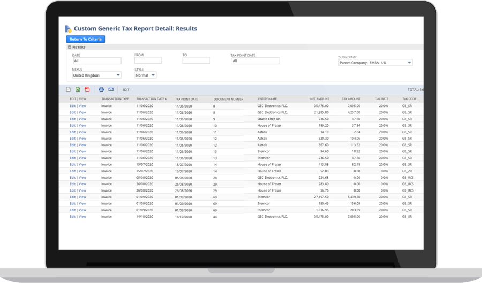Sort by Tax Rate column header
This screenshot has width=482, height=283.
click(x=382, y=99)
